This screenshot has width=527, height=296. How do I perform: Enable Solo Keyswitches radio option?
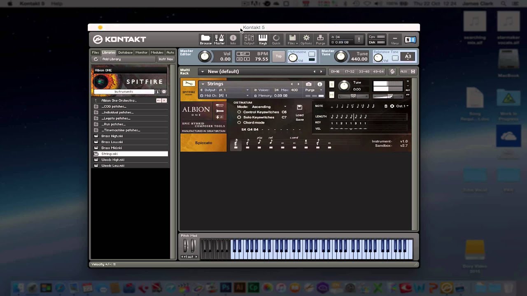(x=239, y=117)
